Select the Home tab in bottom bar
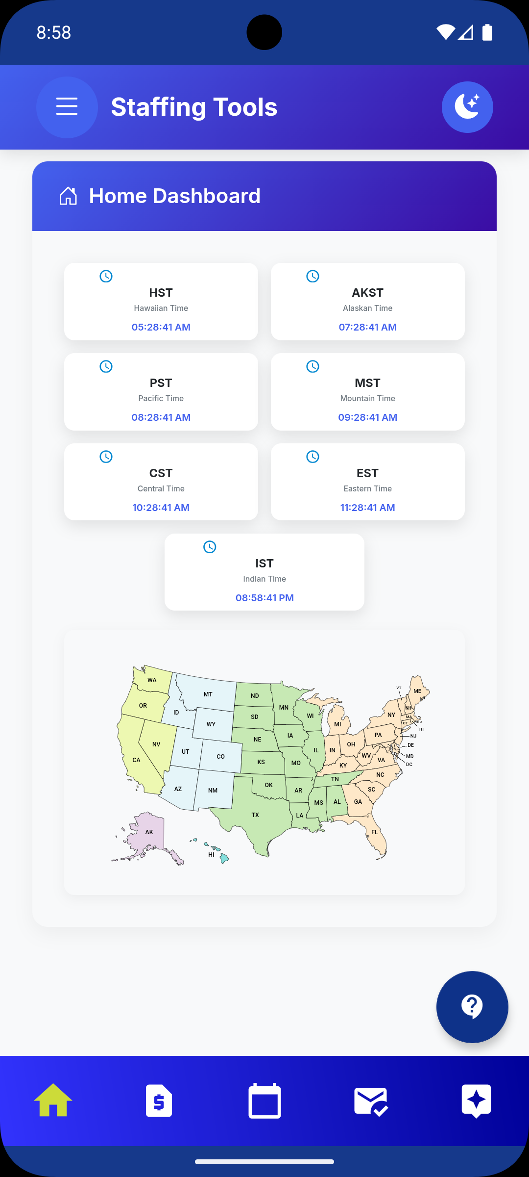 click(53, 1101)
